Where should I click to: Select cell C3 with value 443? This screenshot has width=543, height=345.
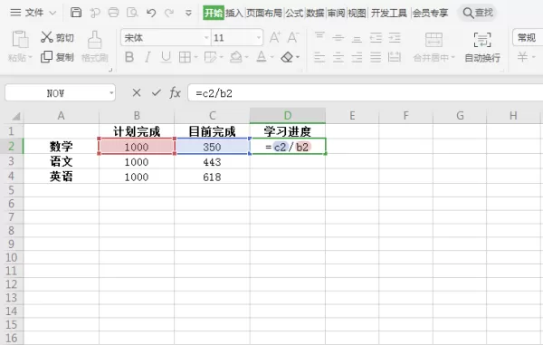[x=212, y=162]
